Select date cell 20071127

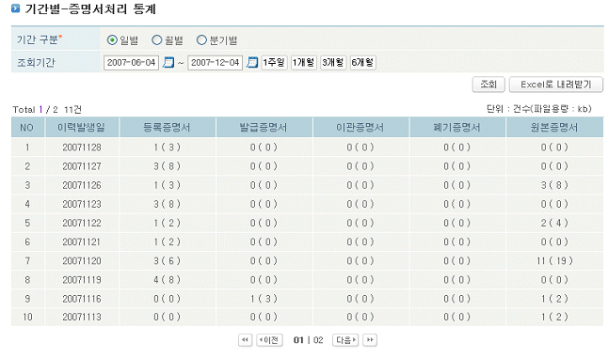click(82, 166)
